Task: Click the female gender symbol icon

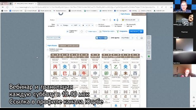Action: (110, 20)
